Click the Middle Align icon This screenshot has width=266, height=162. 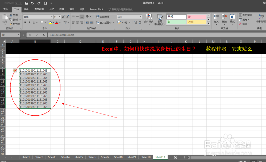77,16
